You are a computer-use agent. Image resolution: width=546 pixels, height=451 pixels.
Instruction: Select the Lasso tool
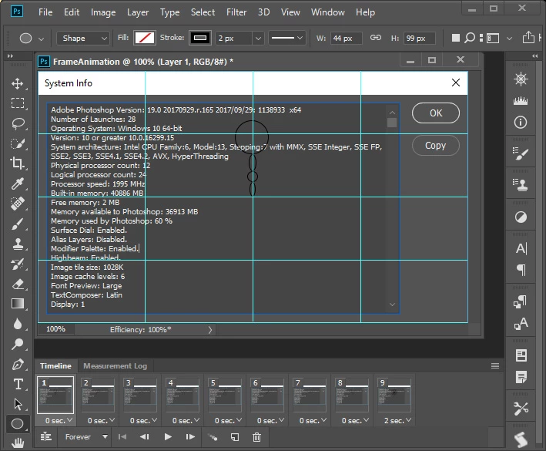[x=18, y=123]
